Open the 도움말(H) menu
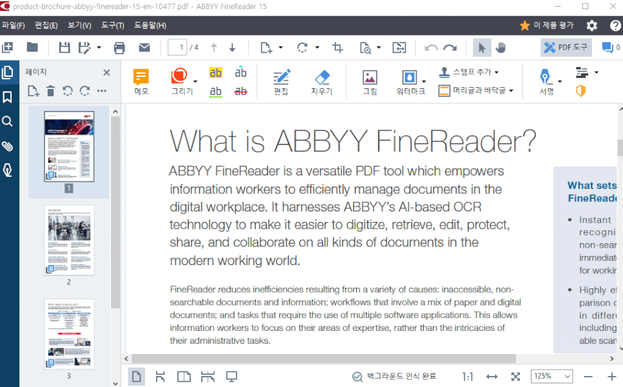Screen dimensions: 623x387 coord(150,25)
